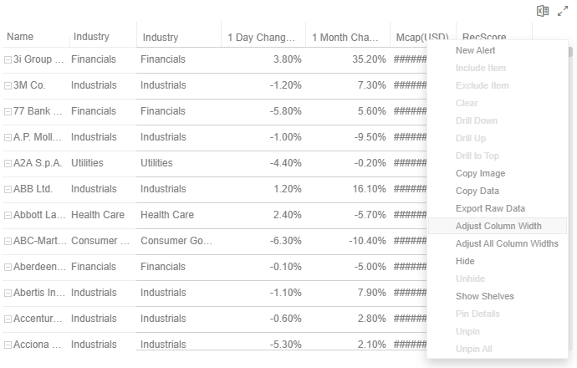Click the maximize visualization arrows icon
577x368 pixels.
(563, 11)
